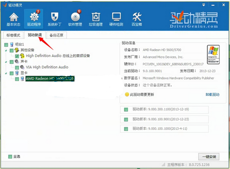Select the 吧台1 tree label
The image size is (230, 169).
coord(19,44)
